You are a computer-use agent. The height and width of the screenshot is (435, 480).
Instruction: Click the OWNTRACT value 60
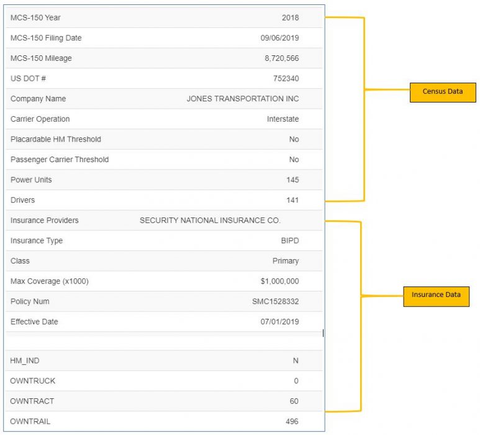[x=294, y=401]
